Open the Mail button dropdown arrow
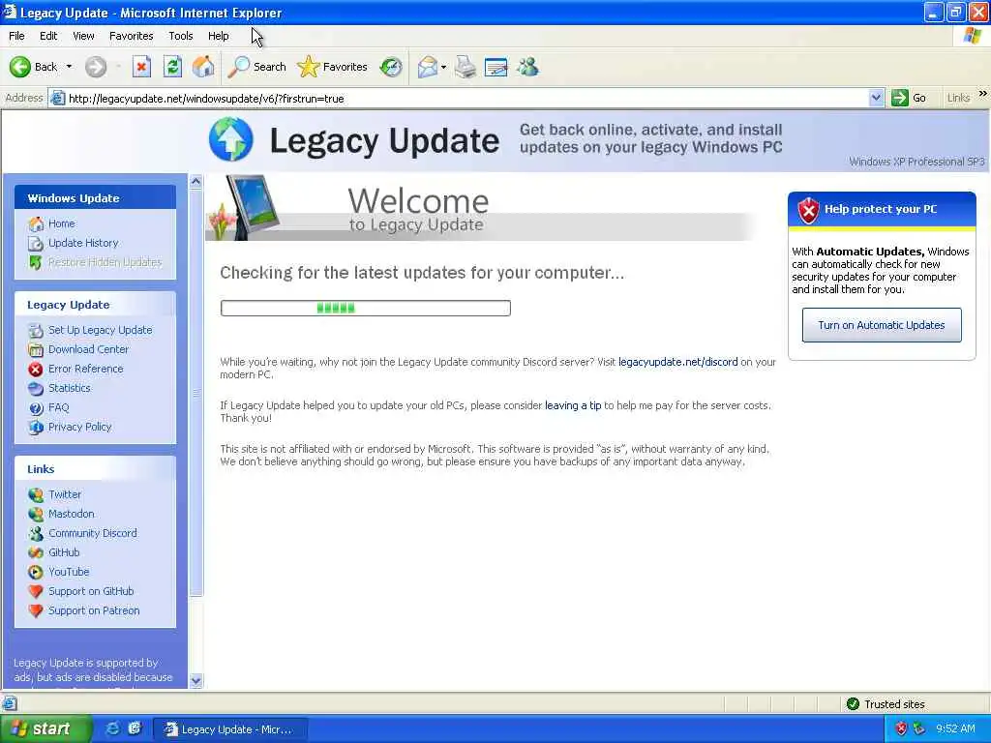Screen dimensions: 991x743 pyautogui.click(x=443, y=67)
